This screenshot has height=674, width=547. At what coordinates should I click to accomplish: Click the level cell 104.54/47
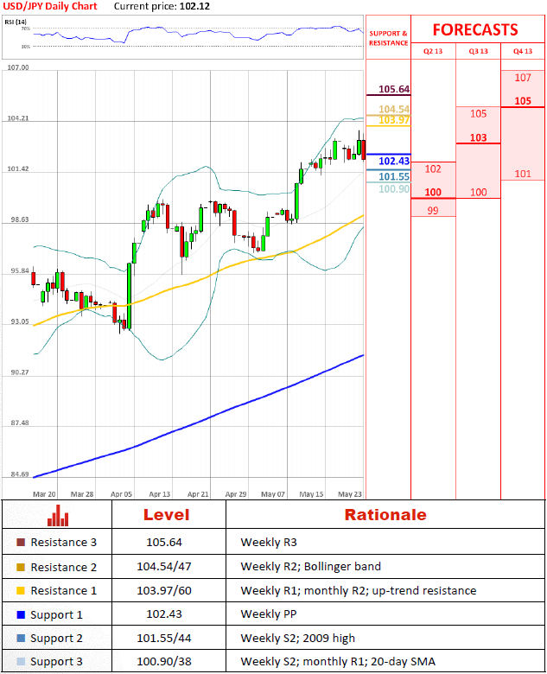(164, 567)
